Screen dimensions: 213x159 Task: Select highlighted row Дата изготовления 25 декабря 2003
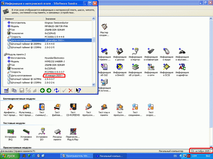tap(50, 40)
